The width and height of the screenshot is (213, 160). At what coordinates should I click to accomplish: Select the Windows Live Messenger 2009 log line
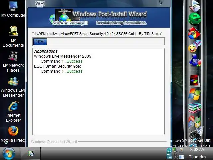point(63,56)
